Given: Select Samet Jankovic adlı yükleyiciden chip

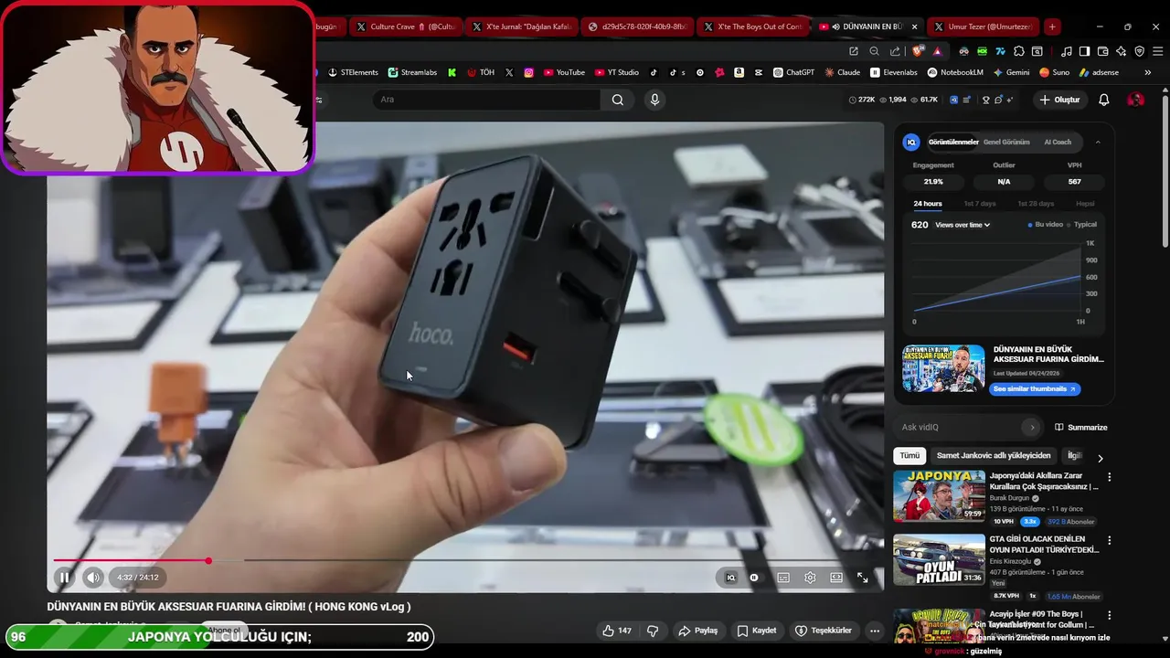Looking at the screenshot, I should point(994,455).
